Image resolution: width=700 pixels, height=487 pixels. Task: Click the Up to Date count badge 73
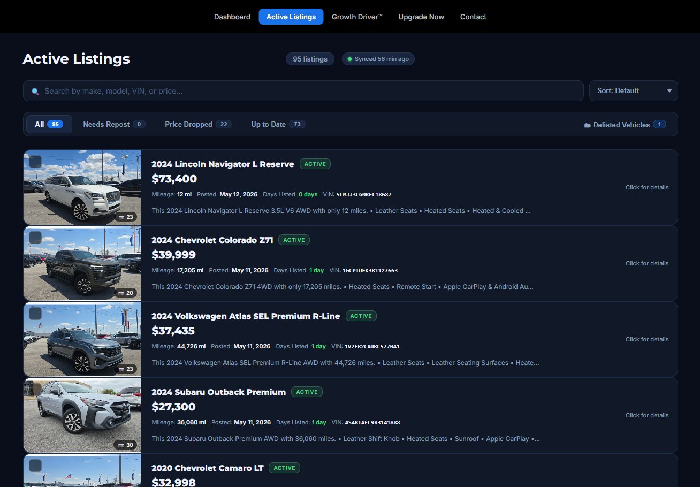(x=298, y=124)
